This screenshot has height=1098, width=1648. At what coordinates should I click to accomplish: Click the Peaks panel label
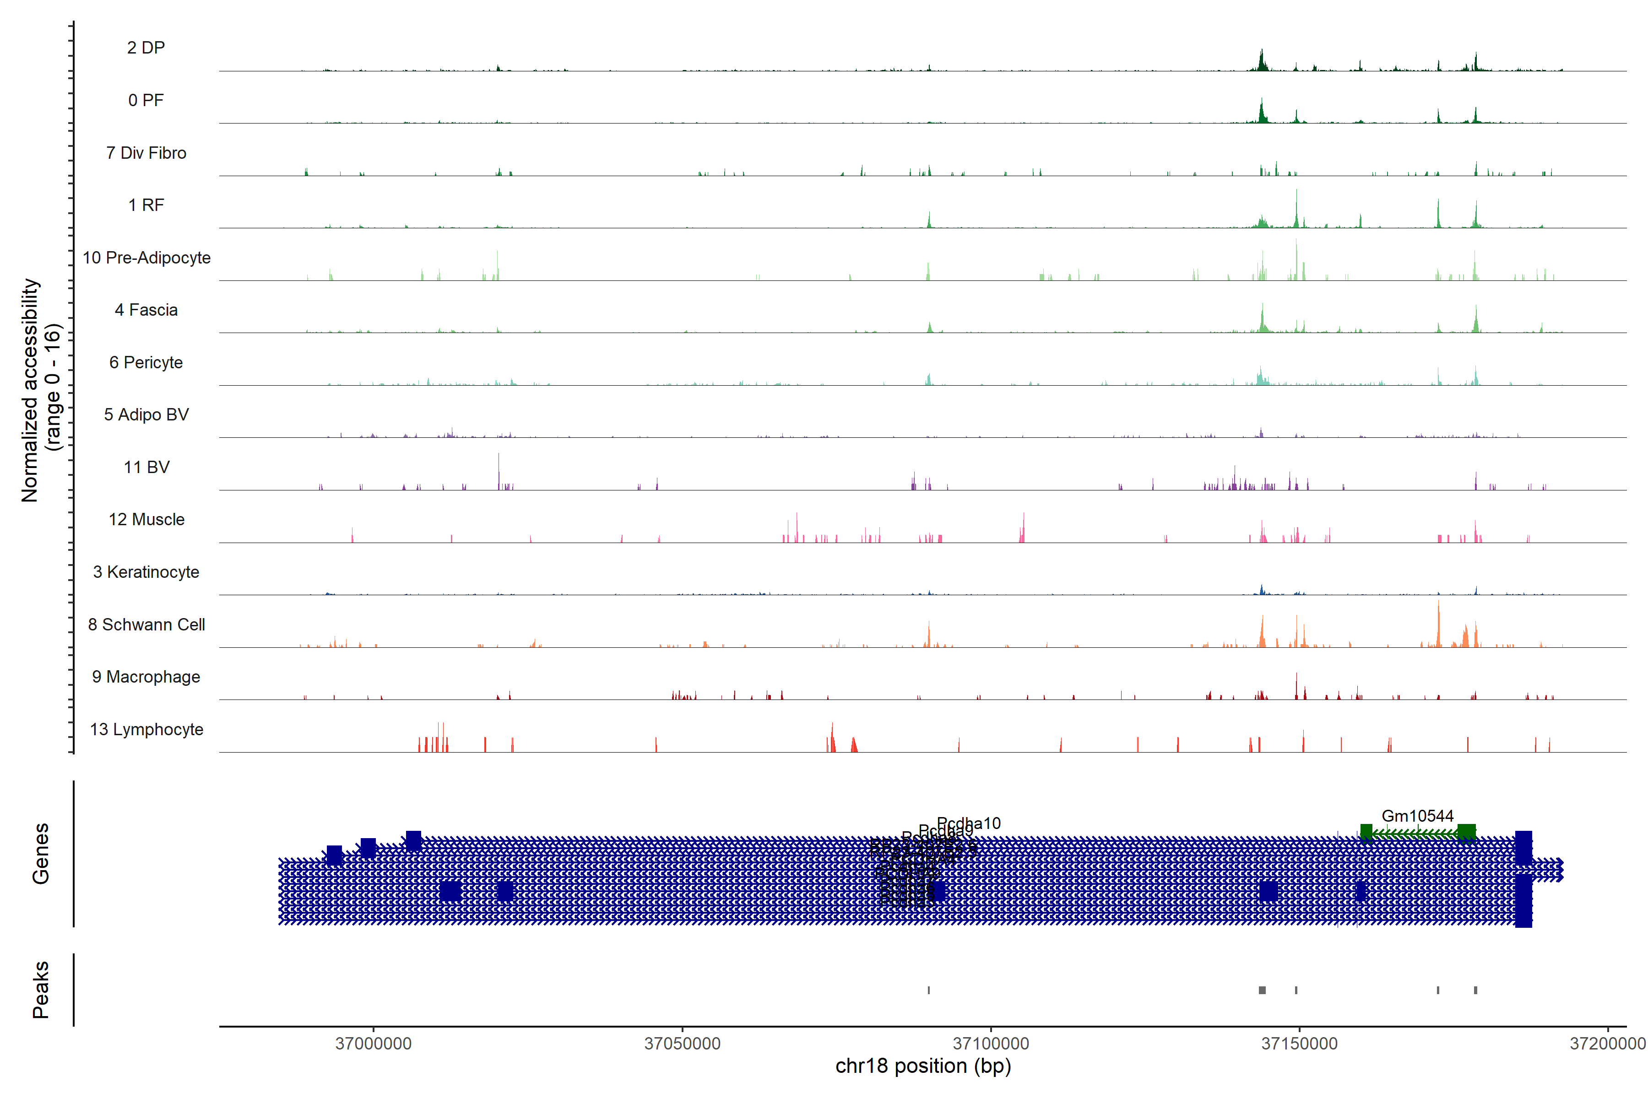[x=41, y=990]
